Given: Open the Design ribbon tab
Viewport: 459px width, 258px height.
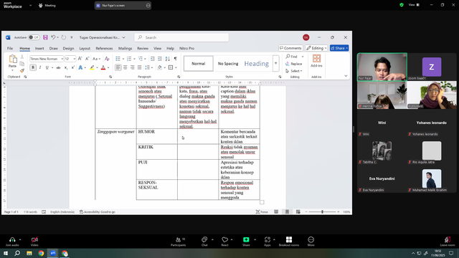Looking at the screenshot, I should point(68,48).
